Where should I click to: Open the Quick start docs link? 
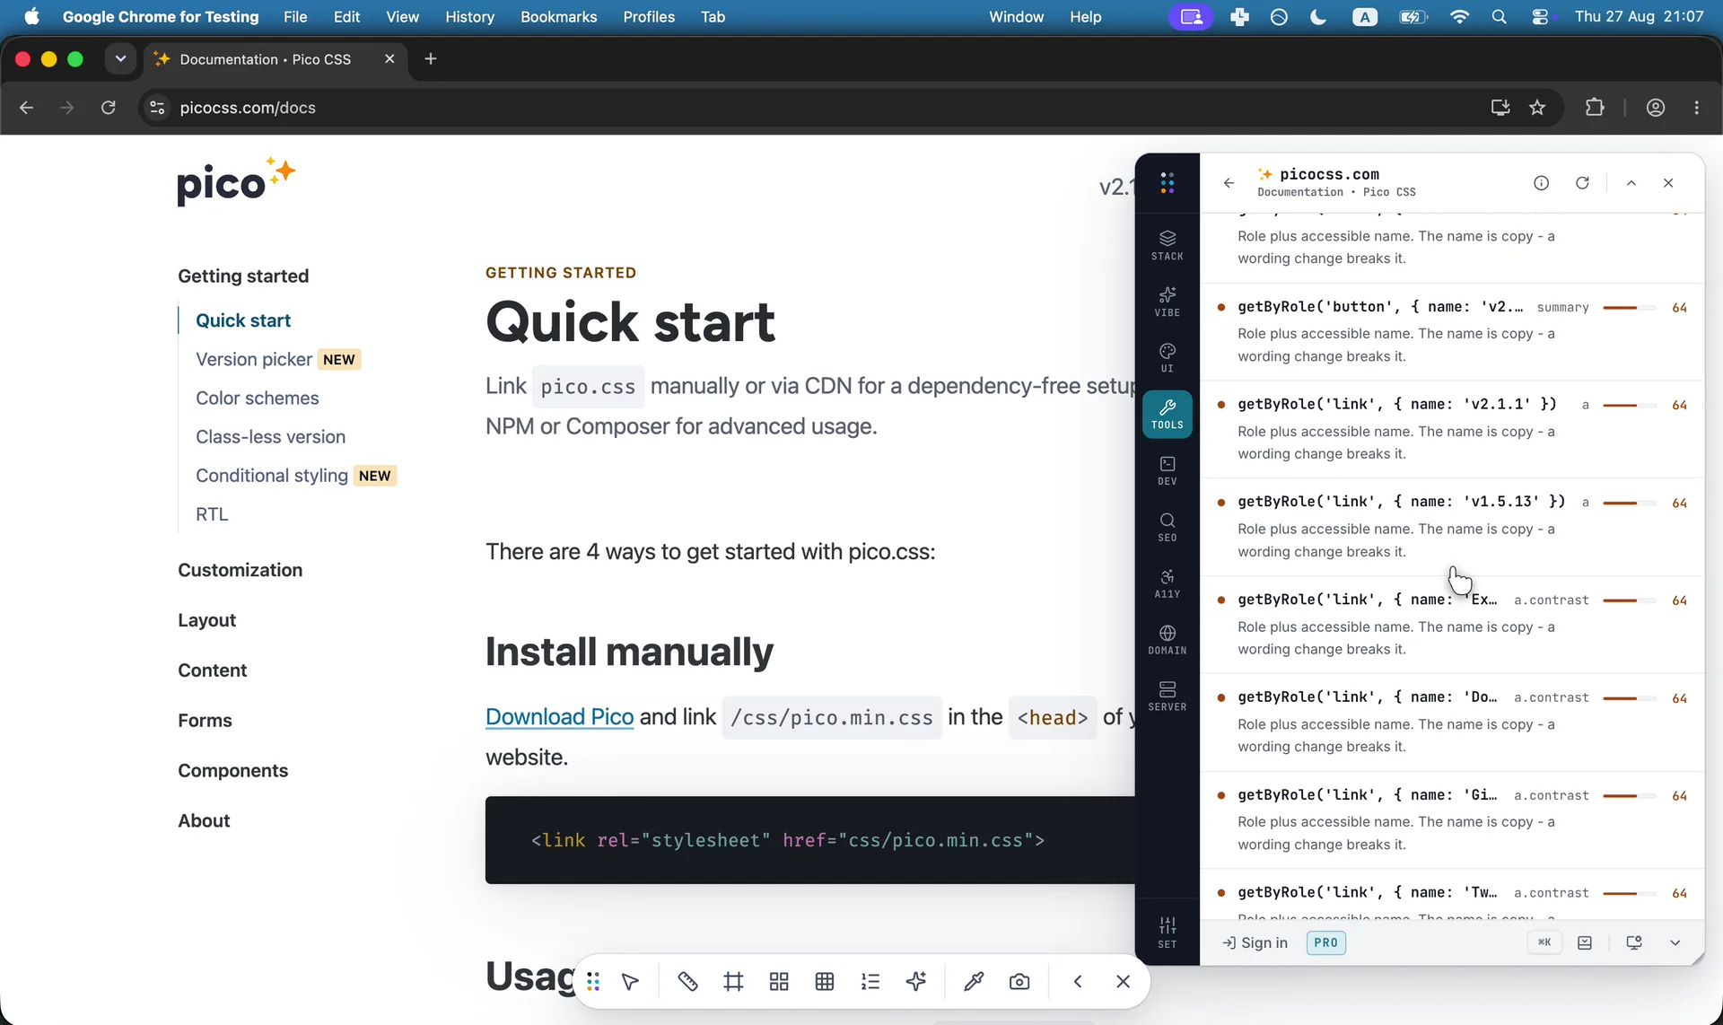pos(243,320)
